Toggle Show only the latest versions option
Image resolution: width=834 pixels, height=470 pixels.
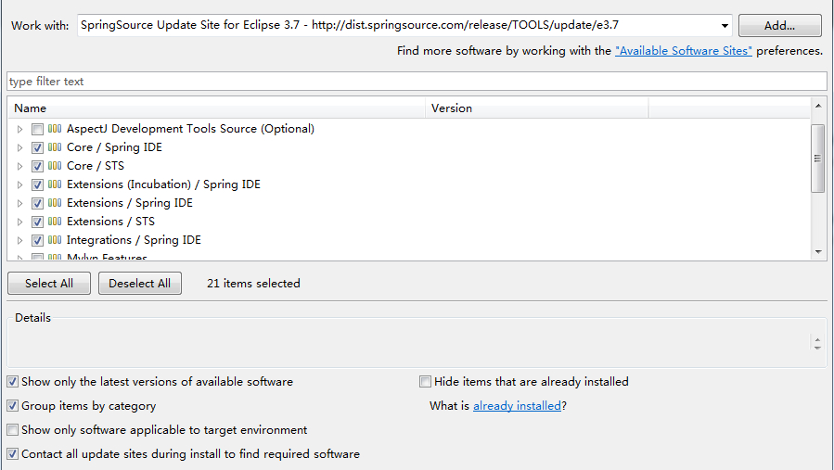click(13, 382)
